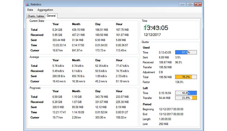Image resolution: width=227 pixels, height=131 pixels.
Task: Click Current State yearly sent 303.44 MiB
Action: click(59, 40)
